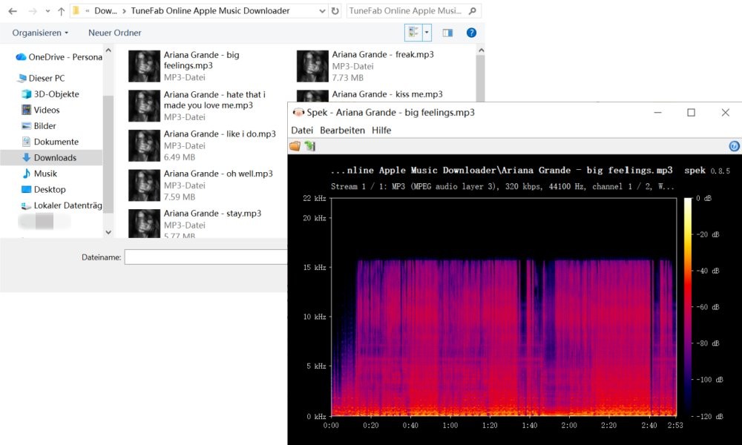The image size is (742, 445).
Task: Select Ariana Grande - oh well.mp3
Action: tap(203, 185)
